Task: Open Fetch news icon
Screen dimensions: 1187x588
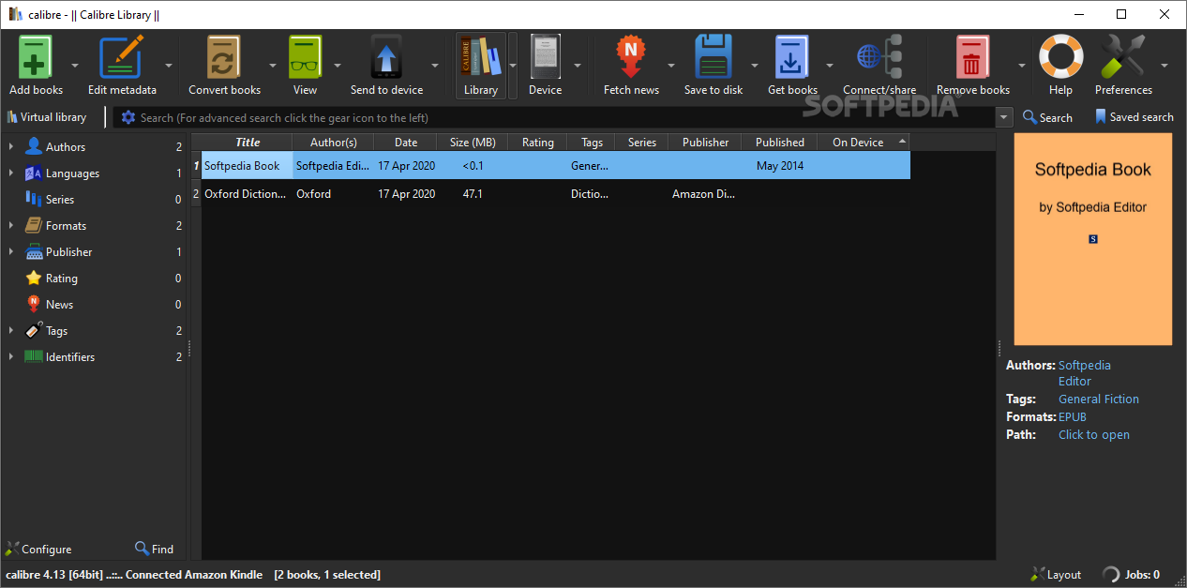Action: click(x=631, y=58)
